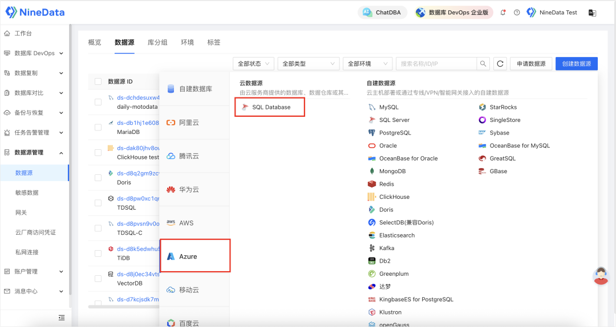Collapse sidebar with bottom toggle icon

click(x=62, y=317)
